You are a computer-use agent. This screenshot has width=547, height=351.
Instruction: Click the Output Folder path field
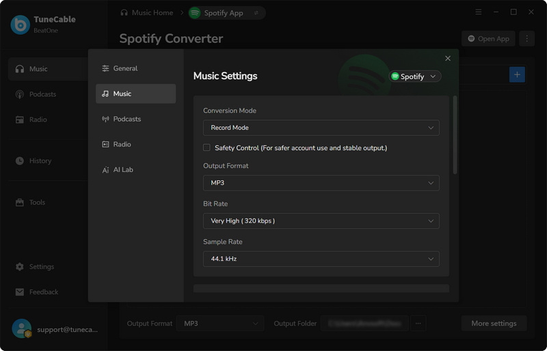[364, 324]
